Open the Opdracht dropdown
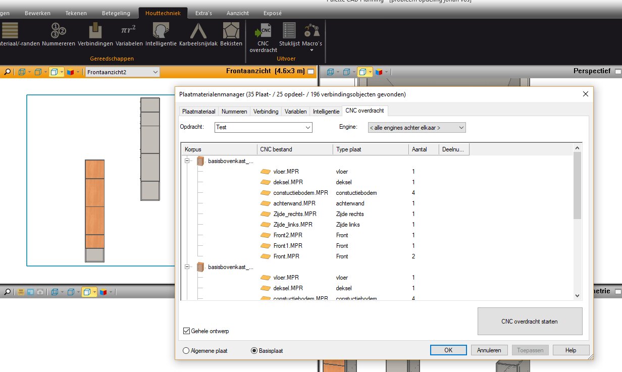The height and width of the screenshot is (372, 622). [307, 128]
